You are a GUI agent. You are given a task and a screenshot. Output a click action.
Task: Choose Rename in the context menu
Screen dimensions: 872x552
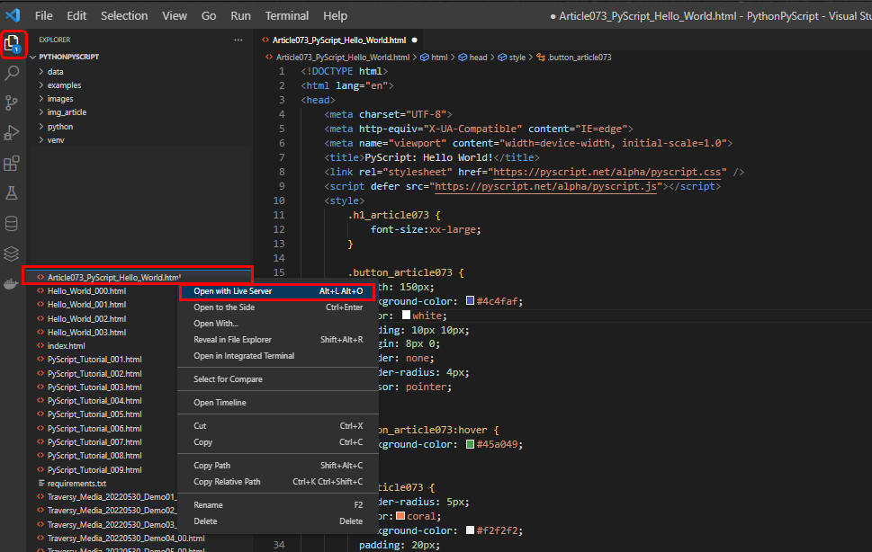tap(277, 504)
